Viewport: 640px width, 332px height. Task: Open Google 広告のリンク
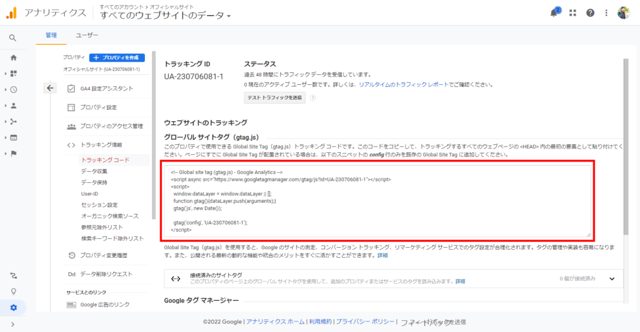105,305
